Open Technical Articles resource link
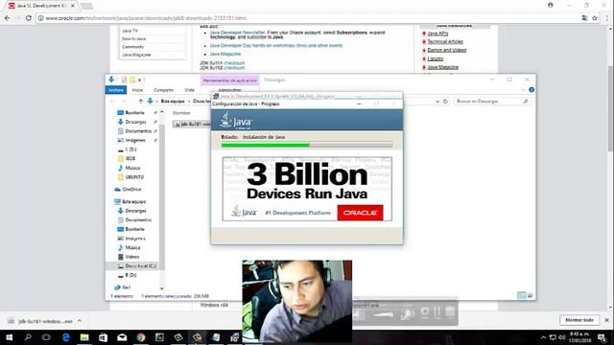Screen dimensions: 614x345 tap(445, 41)
